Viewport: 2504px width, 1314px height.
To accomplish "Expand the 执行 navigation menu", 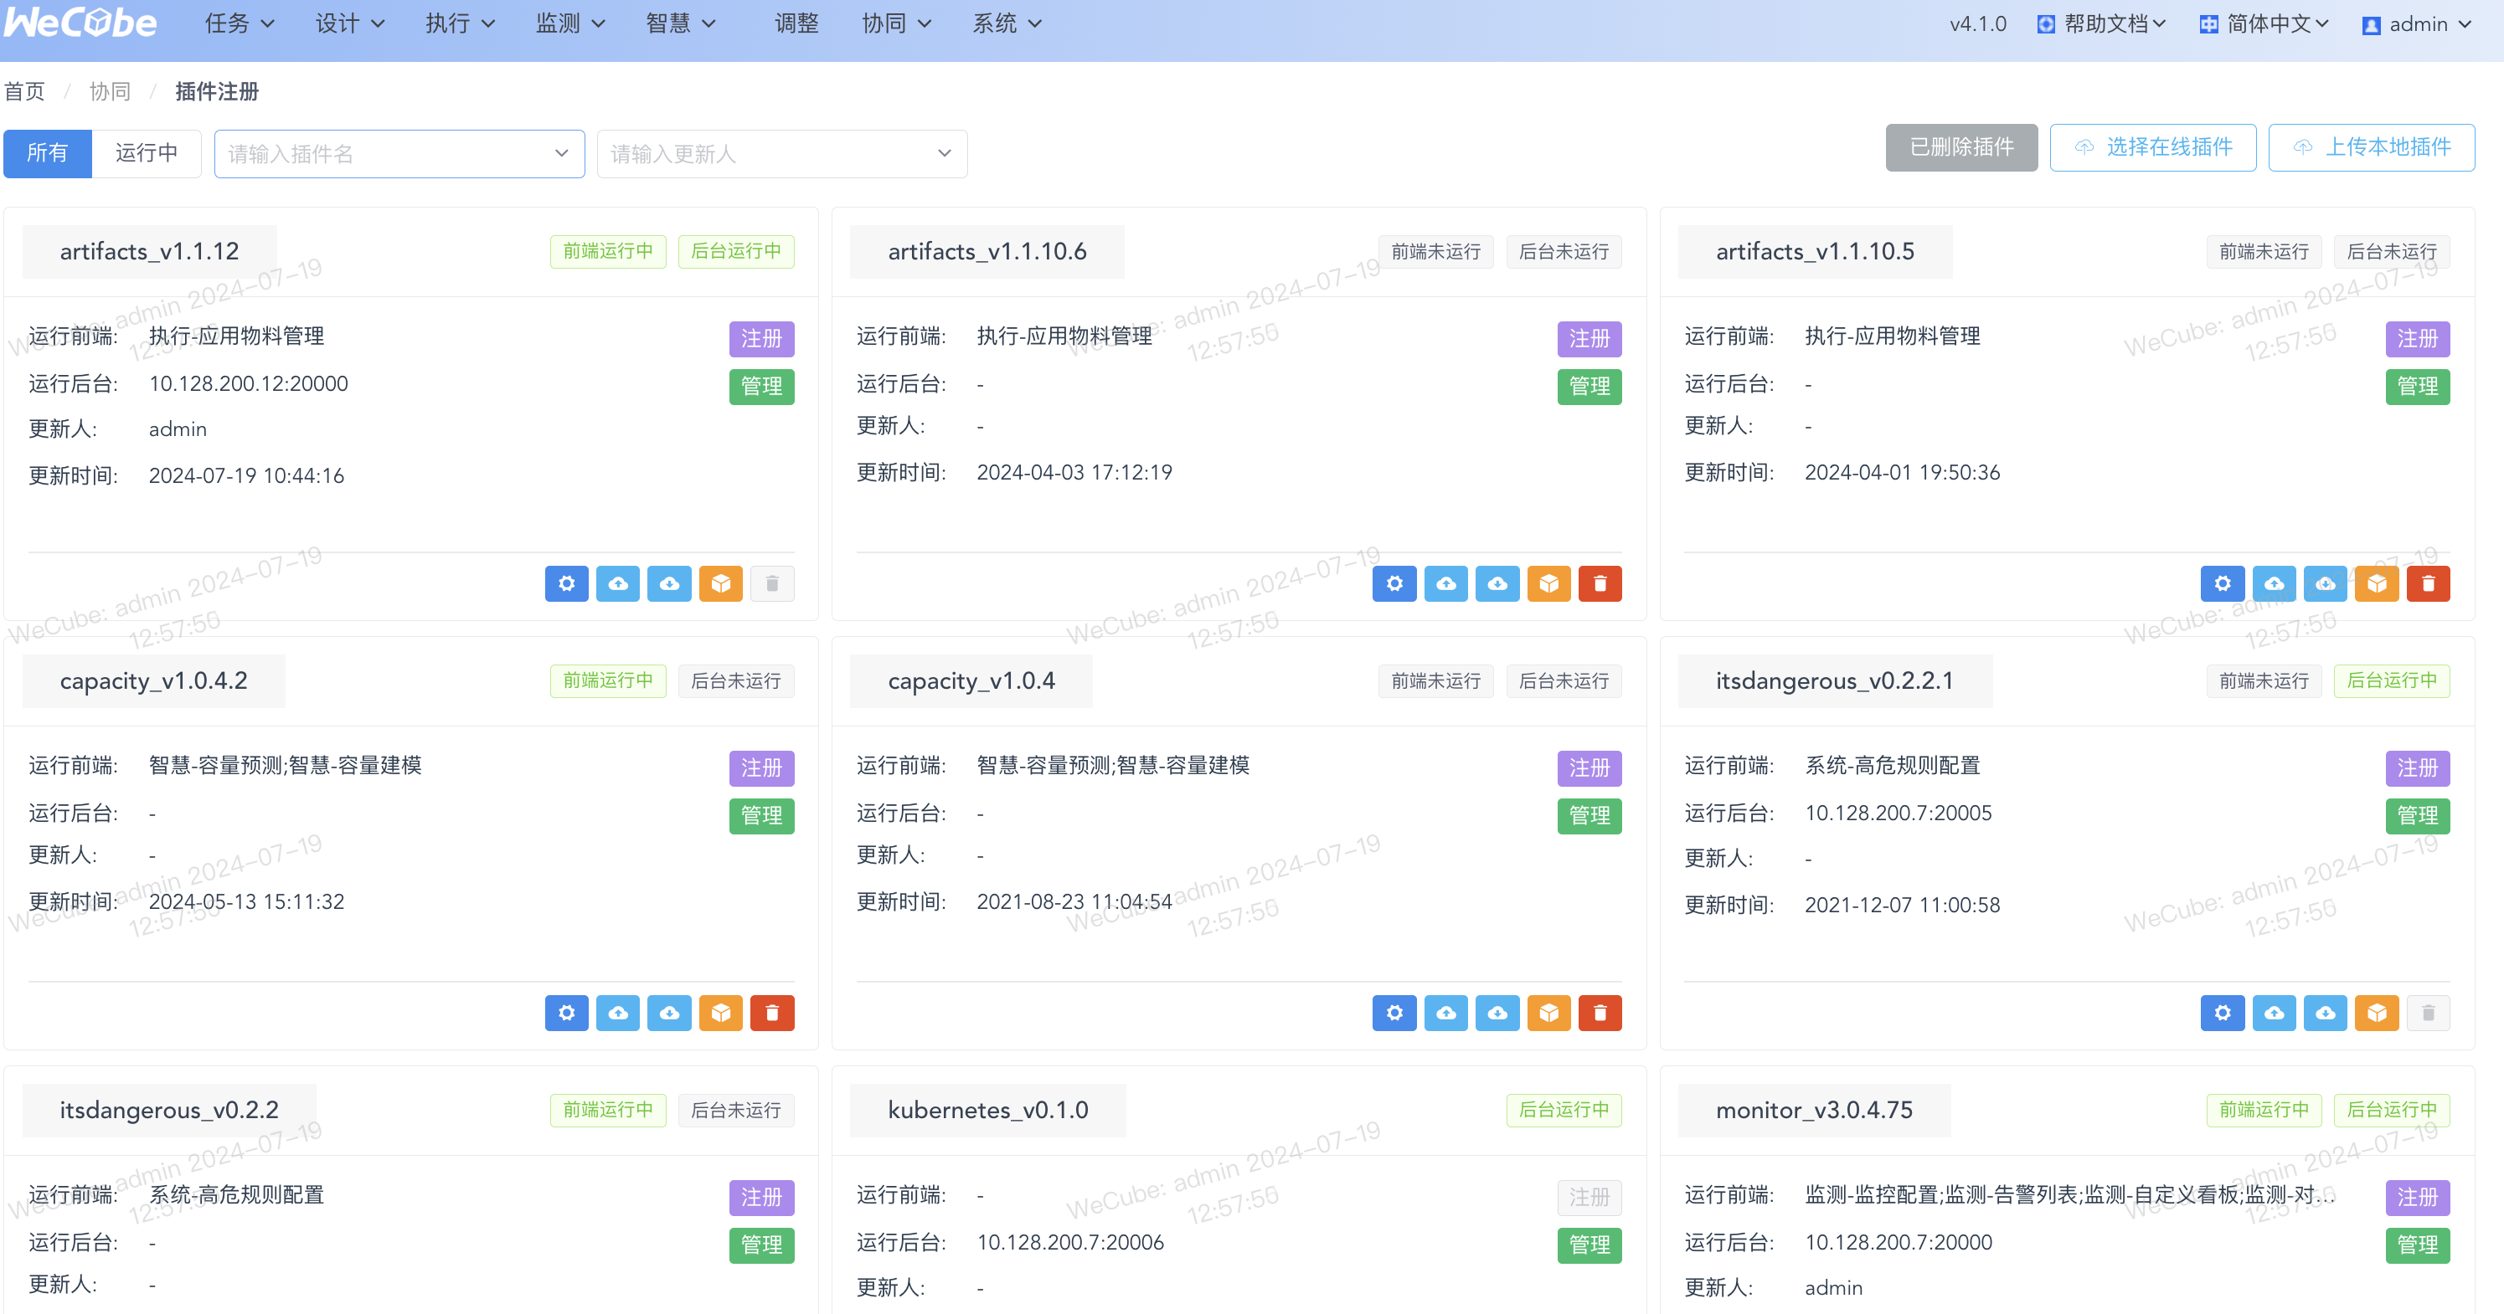I will pos(460,23).
